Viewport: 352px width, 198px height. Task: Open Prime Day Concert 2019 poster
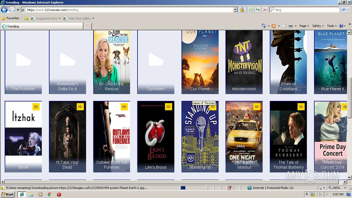331,137
